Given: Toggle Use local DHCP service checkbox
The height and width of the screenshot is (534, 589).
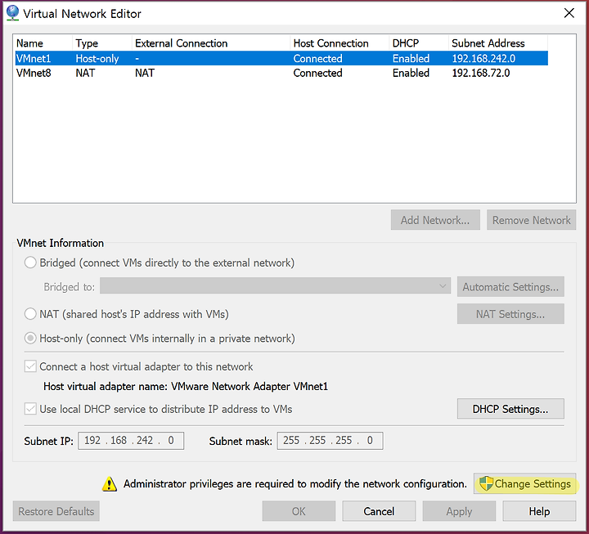Looking at the screenshot, I should 30,409.
